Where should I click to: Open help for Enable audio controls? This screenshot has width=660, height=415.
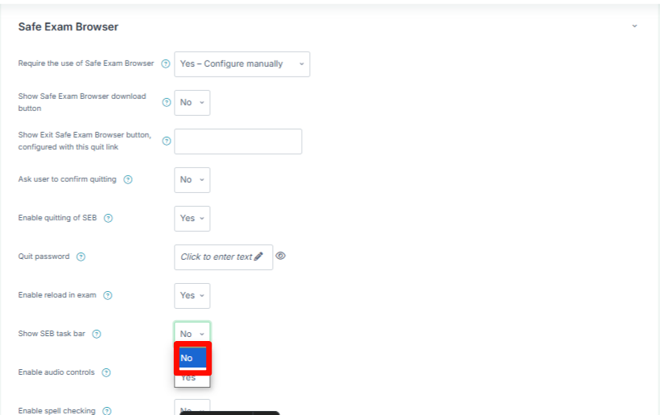106,372
